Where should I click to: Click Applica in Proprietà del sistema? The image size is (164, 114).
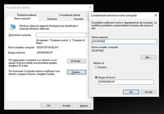tap(84, 106)
